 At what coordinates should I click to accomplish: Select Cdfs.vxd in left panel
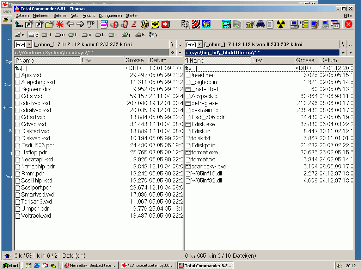pyautogui.click(x=99, y=96)
